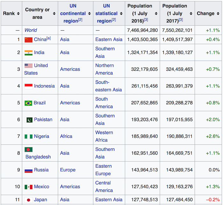Screen dimensions: 223x205
Task: Open the Mexico country link
Action: (41, 187)
